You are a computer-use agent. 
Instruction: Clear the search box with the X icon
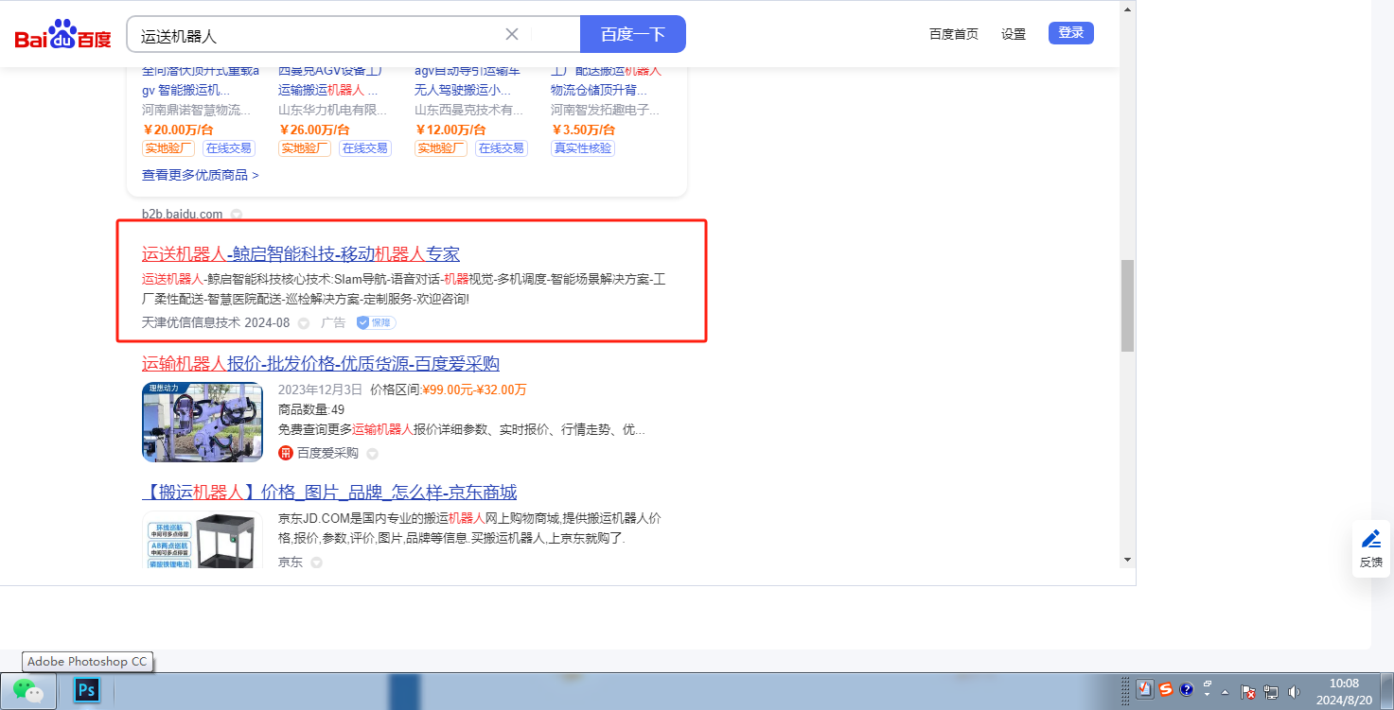click(x=512, y=35)
